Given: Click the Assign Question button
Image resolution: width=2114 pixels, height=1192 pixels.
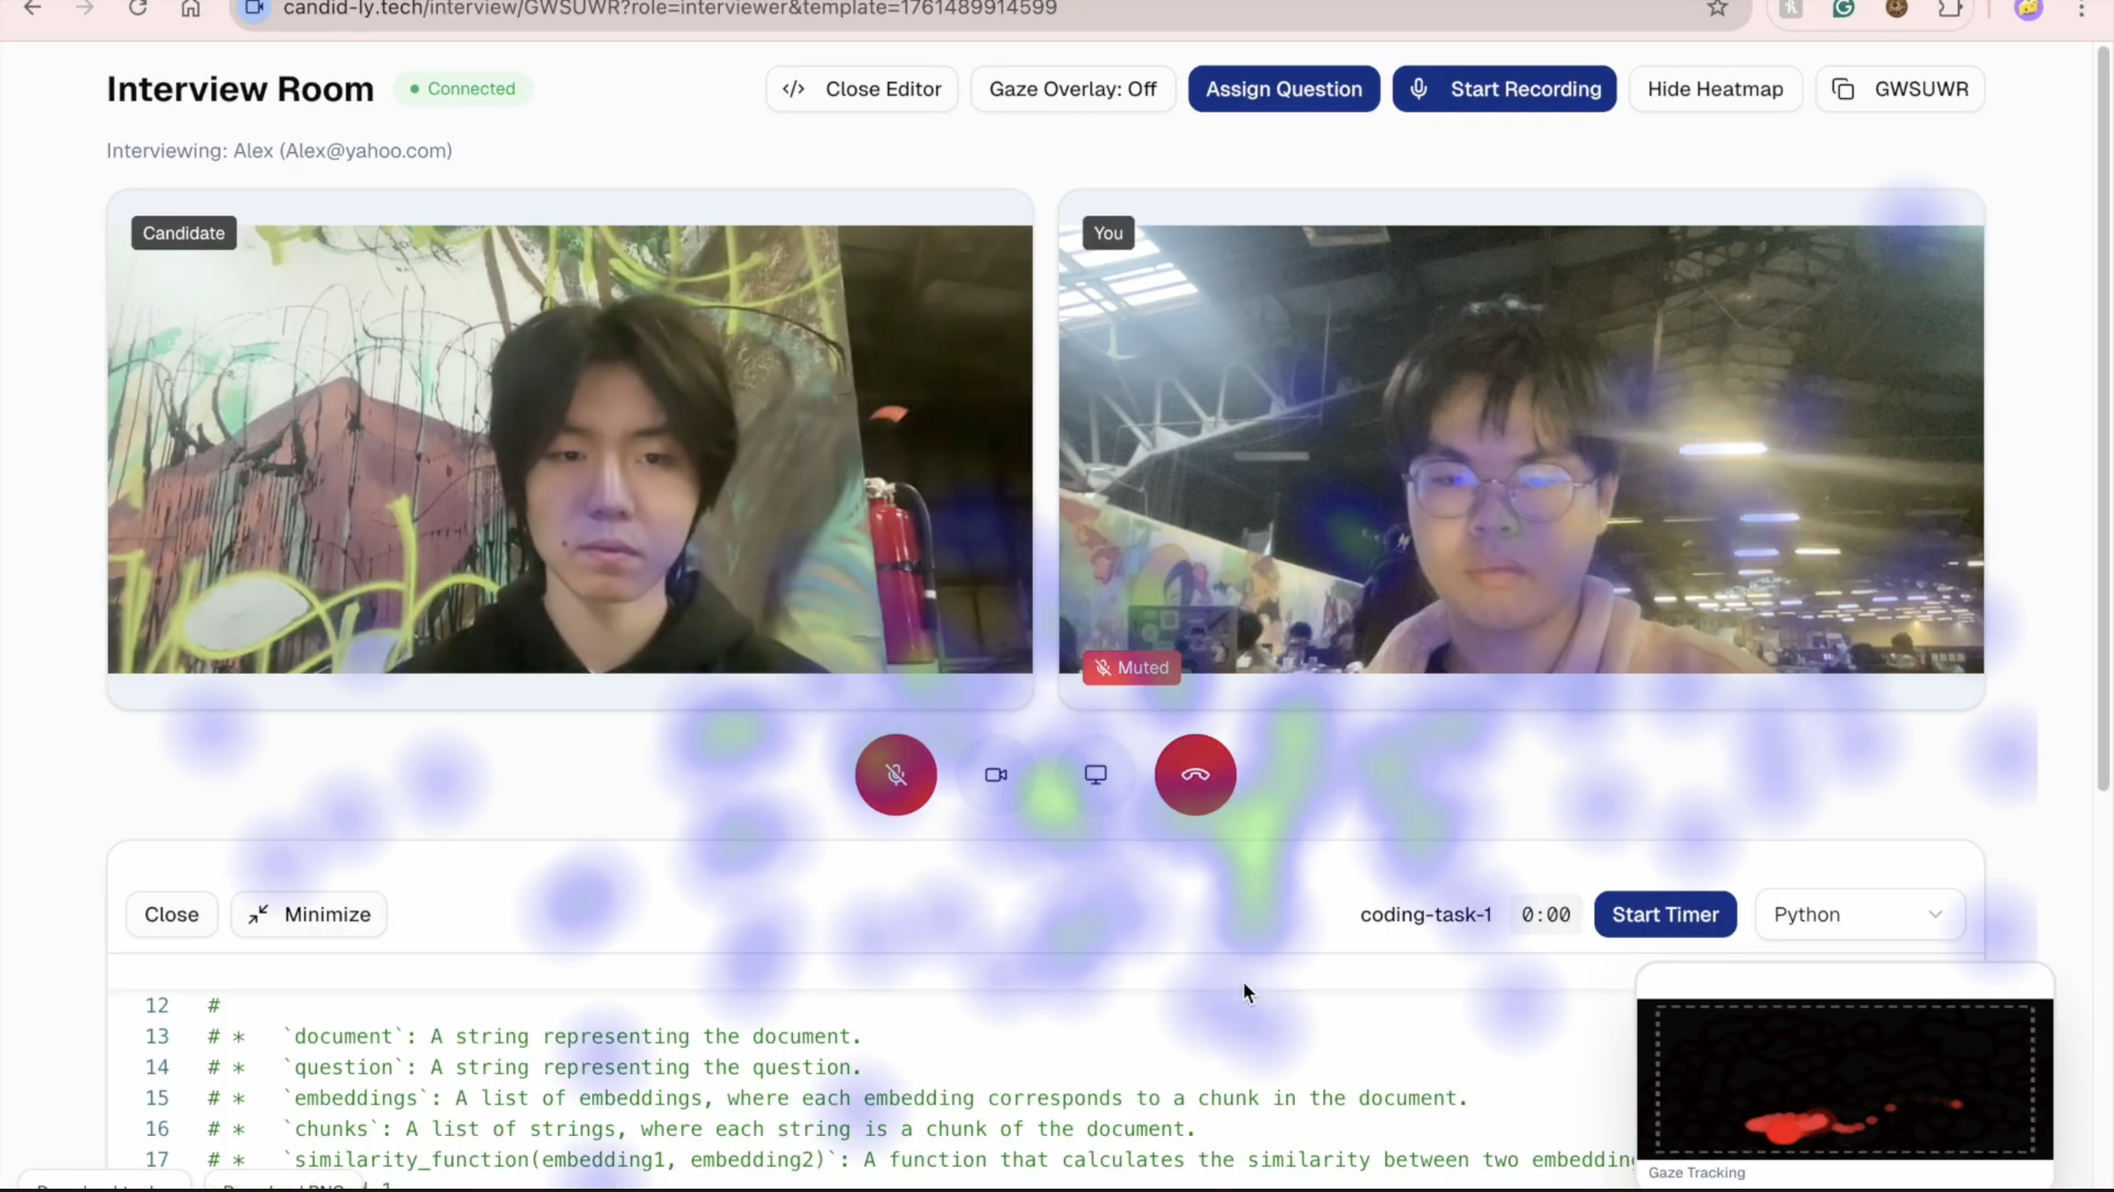Looking at the screenshot, I should coord(1283,89).
